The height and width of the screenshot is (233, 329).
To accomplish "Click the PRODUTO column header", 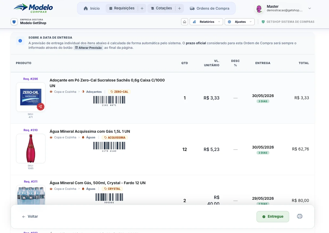I will (x=24, y=63).
